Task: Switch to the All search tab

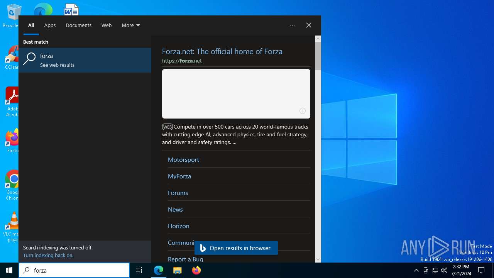Action: [31, 25]
